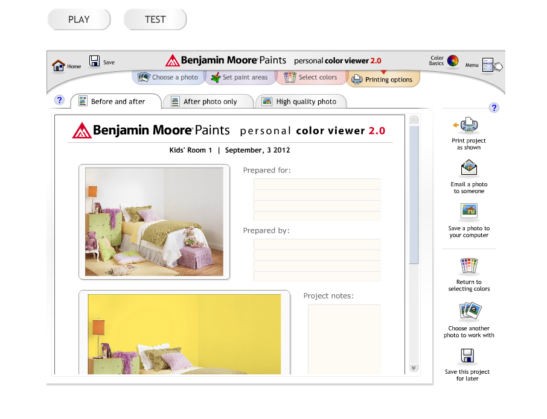
Task: Open Color Basics color wheel icon
Action: [453, 61]
